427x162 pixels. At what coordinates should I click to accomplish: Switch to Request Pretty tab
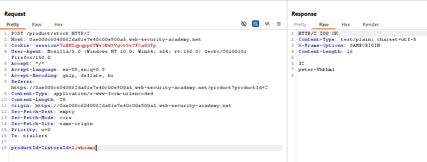pos(13,24)
